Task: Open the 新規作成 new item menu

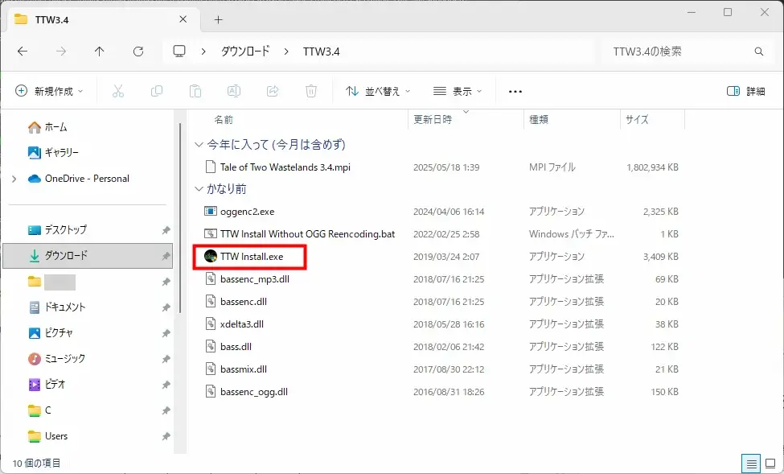Action: [49, 91]
